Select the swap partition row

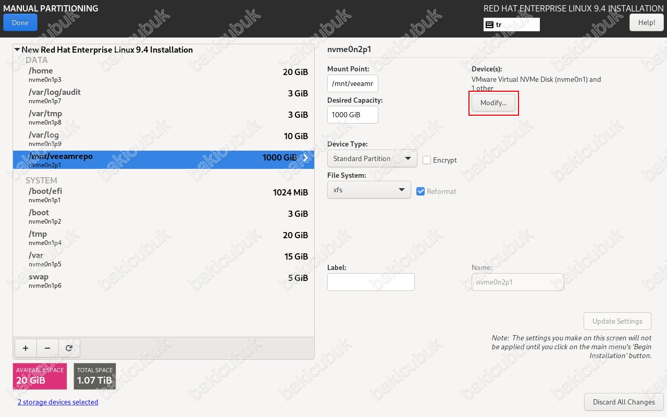click(164, 281)
